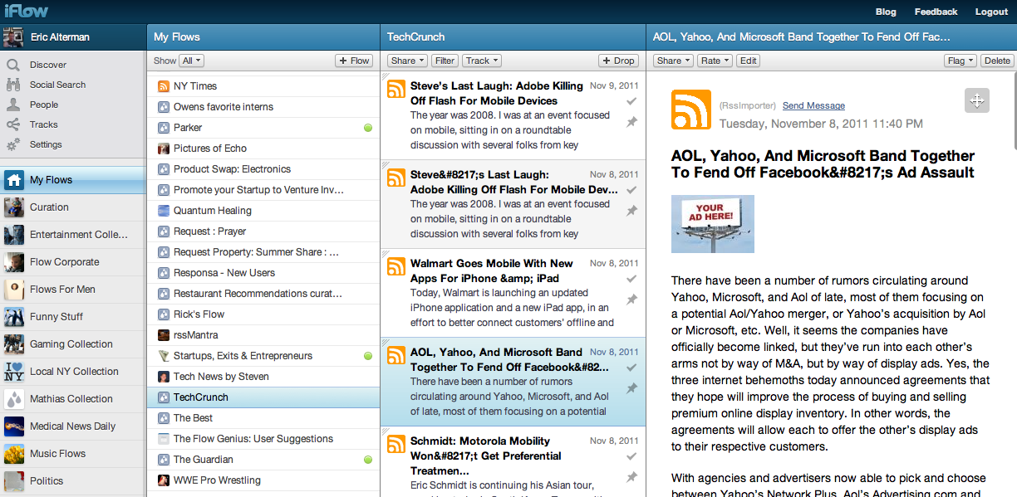1017x497 pixels.
Task: Pin the Nov 9 Steve's Last Laugh drop
Action: (x=631, y=122)
